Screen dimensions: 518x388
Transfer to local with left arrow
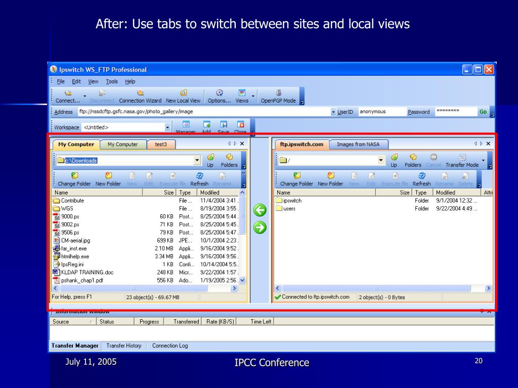[x=260, y=210]
